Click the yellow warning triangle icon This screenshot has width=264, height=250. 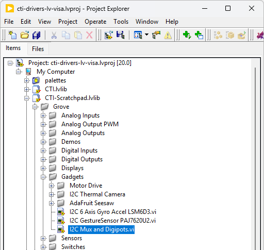click(168, 35)
